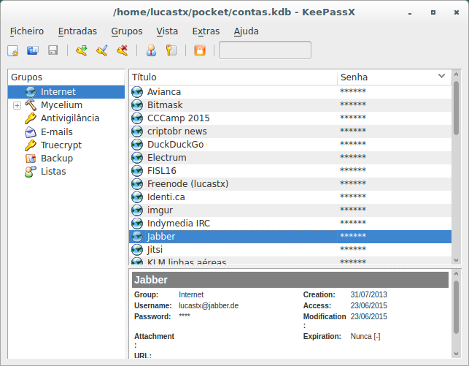Select the Indymedia IRC entry
This screenshot has height=366, width=469.
coord(290,224)
